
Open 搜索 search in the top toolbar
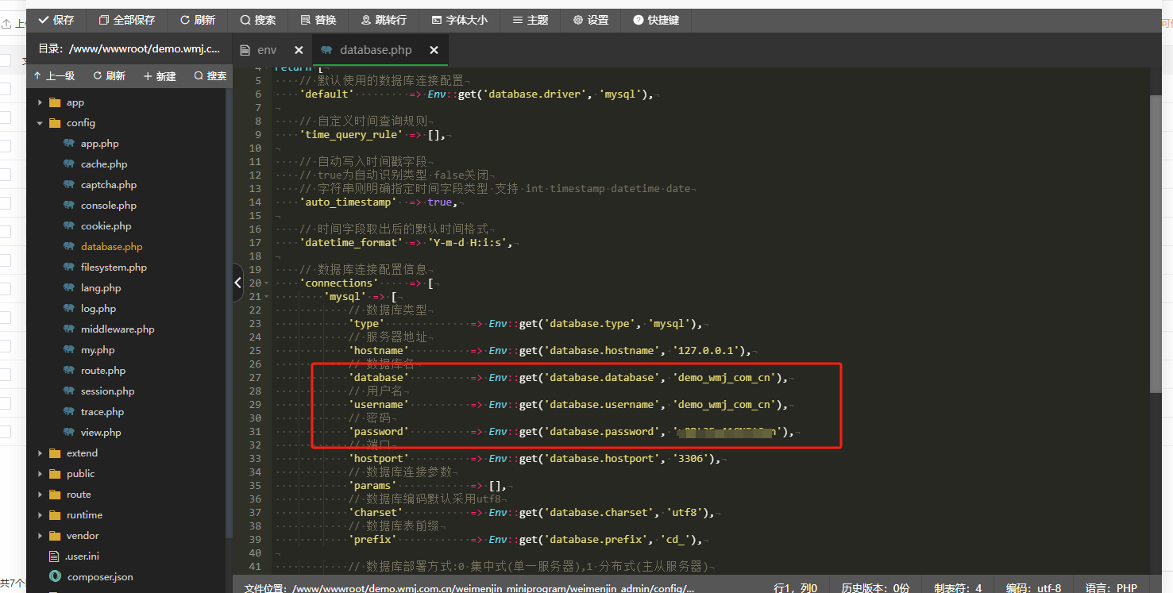(x=258, y=20)
